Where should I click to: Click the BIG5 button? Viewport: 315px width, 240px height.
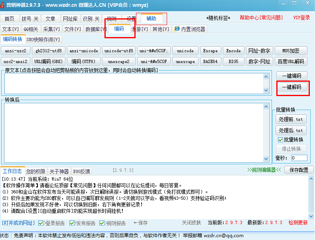[x=233, y=61]
